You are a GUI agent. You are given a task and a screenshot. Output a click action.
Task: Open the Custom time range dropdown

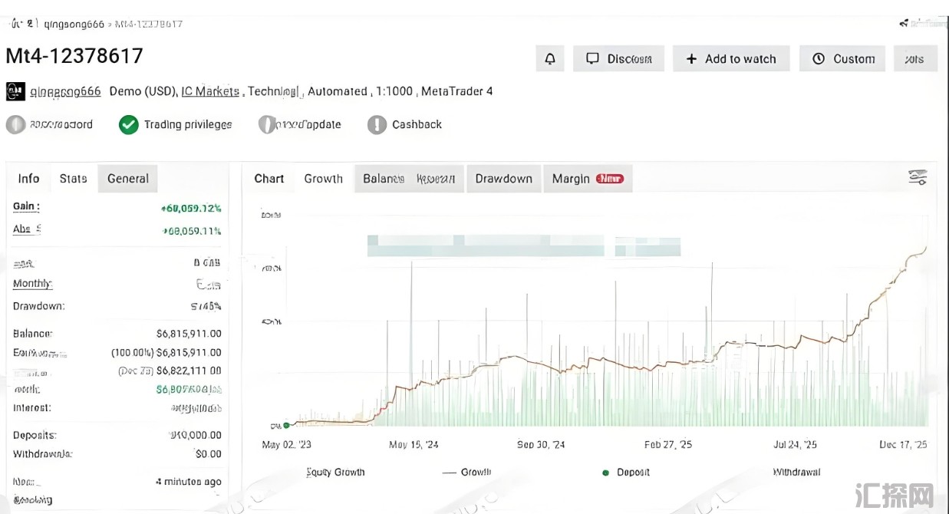tap(842, 59)
